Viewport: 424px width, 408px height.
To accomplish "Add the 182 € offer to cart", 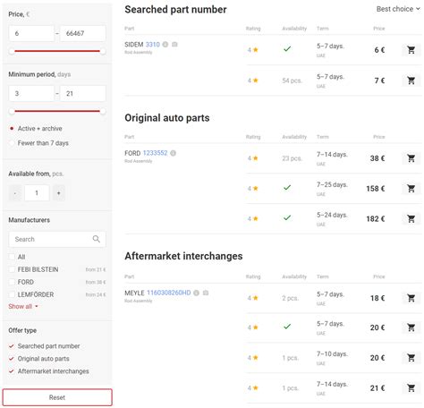I will point(411,219).
